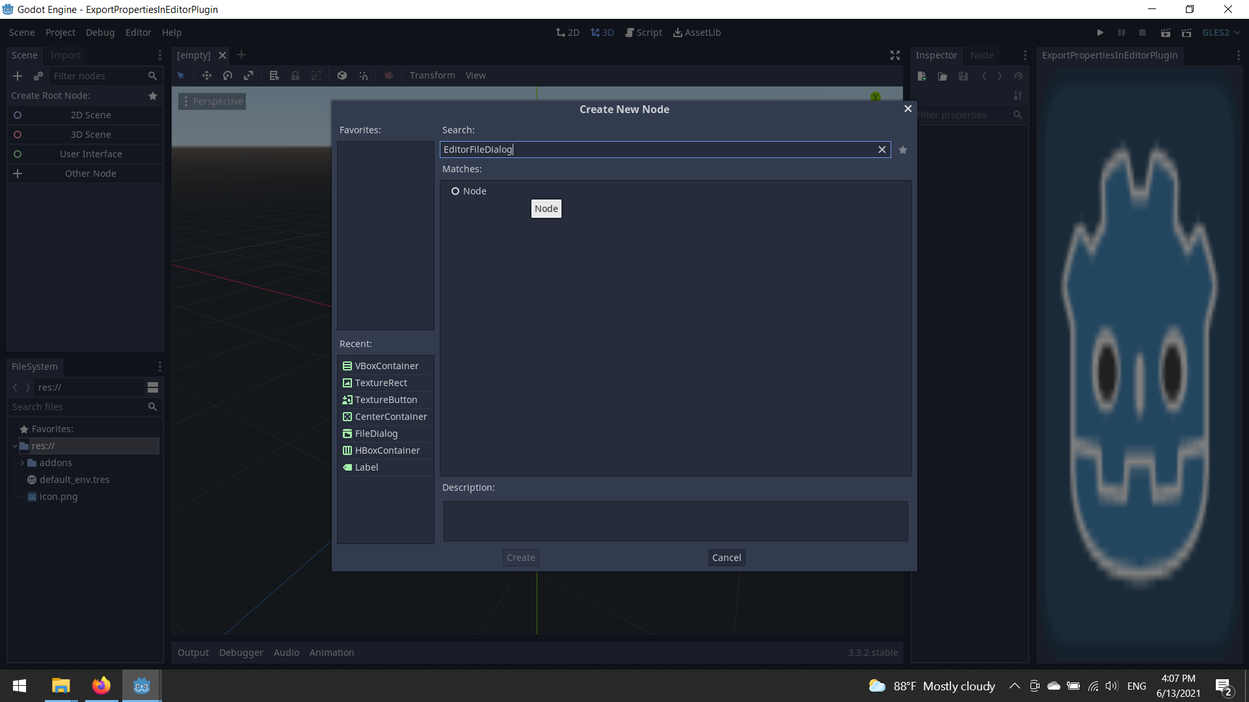
Task: Select the Scale tool in viewport toolbar
Action: coord(248,75)
